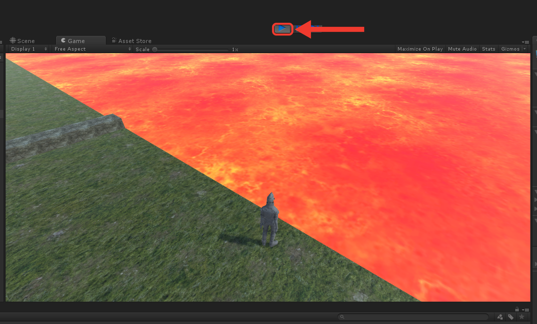Click the search magnifier icon
The width and height of the screenshot is (537, 324).
342,317
